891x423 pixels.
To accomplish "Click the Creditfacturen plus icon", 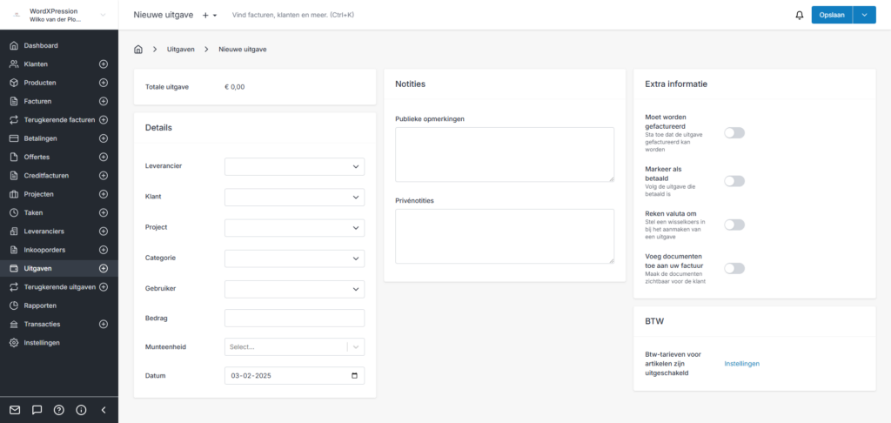I will [104, 176].
